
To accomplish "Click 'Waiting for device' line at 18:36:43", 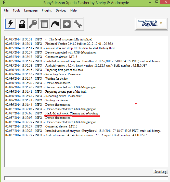I will coord(36,100).
